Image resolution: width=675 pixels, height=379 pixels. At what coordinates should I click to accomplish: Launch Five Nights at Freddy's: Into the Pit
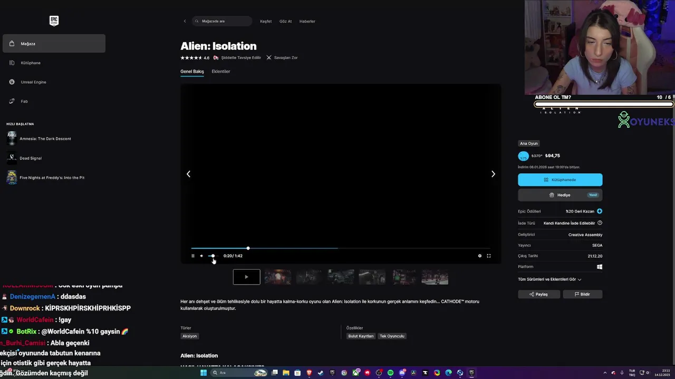coord(52,177)
